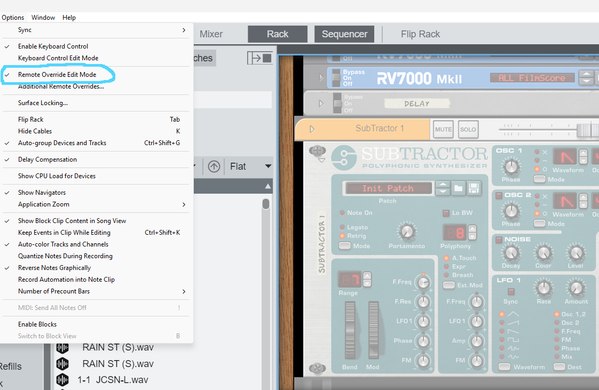Screen dimensions: 599x390
Task: Click the list sort arrow header
Action: tap(268, 186)
